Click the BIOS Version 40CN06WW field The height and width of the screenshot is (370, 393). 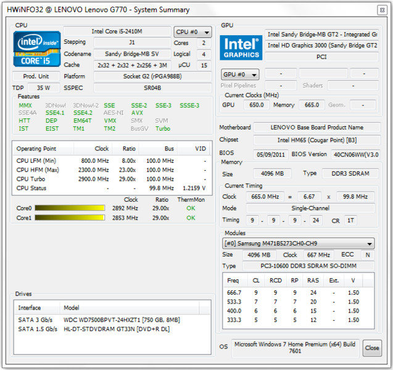[356, 155]
